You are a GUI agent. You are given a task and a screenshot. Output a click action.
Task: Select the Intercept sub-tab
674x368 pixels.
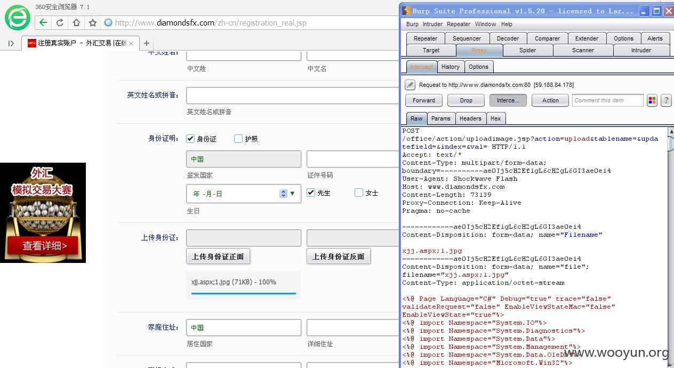422,67
